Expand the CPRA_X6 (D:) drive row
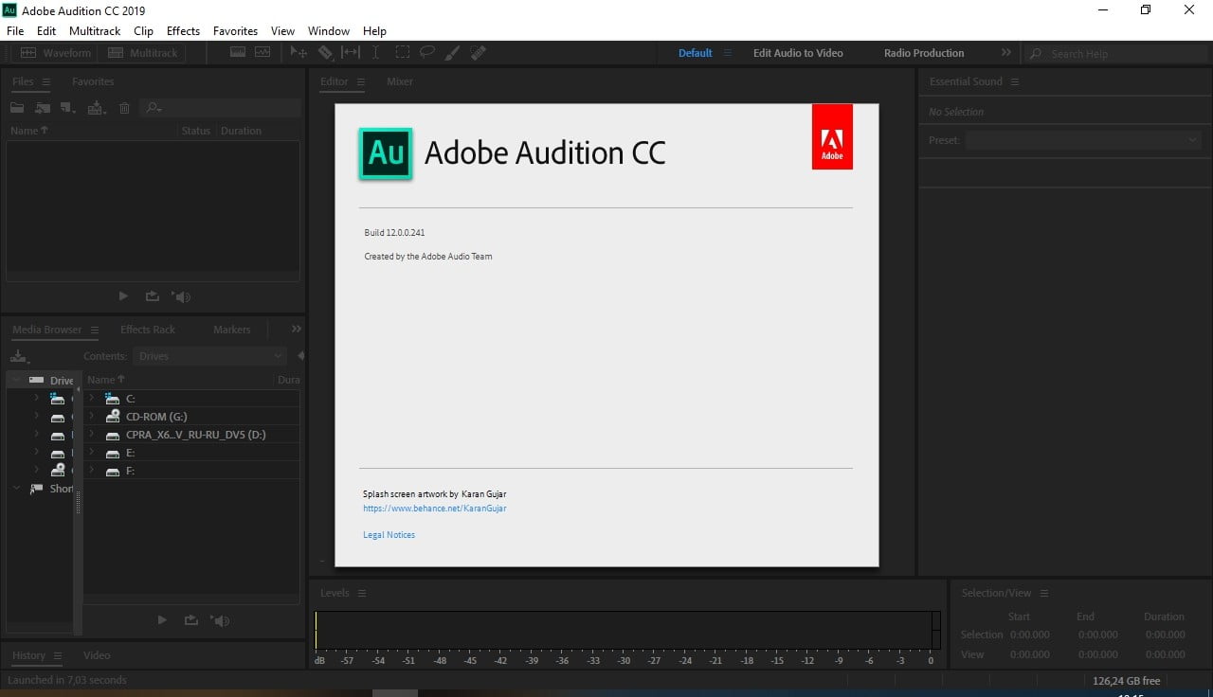 (x=92, y=435)
